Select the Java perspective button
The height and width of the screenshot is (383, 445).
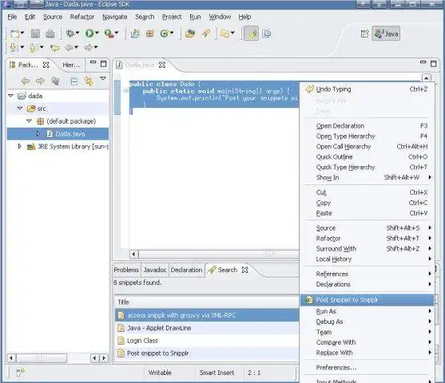(386, 34)
